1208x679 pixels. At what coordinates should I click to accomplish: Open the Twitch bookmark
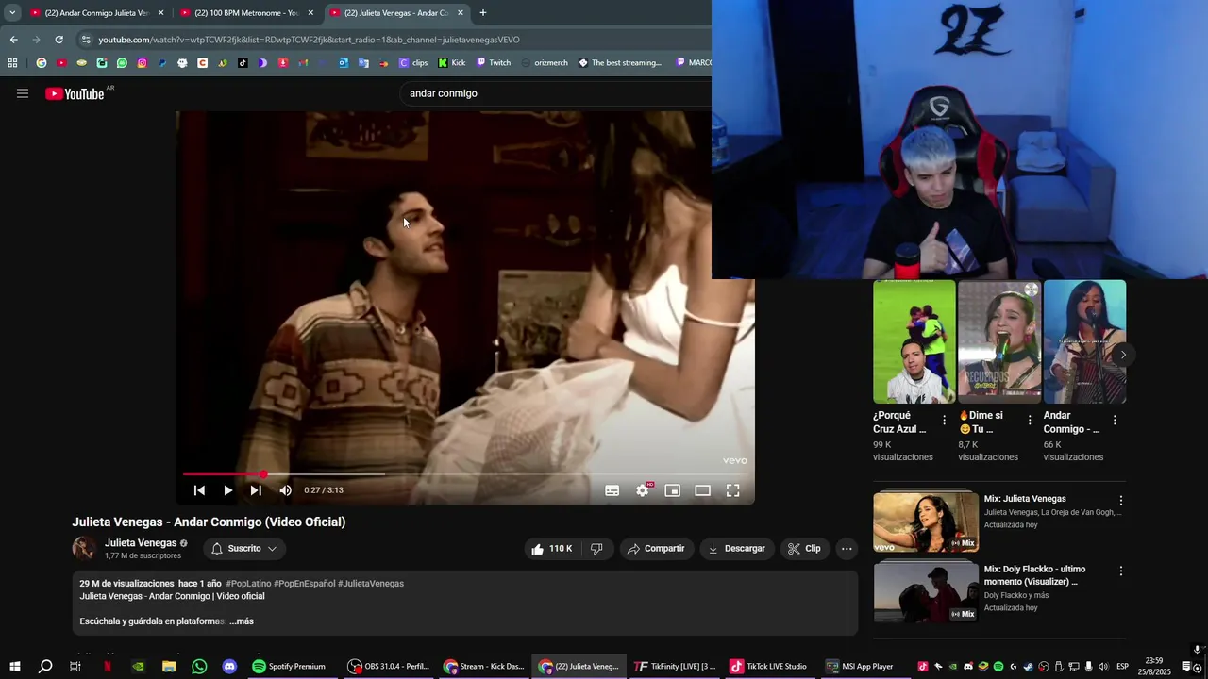tap(494, 63)
